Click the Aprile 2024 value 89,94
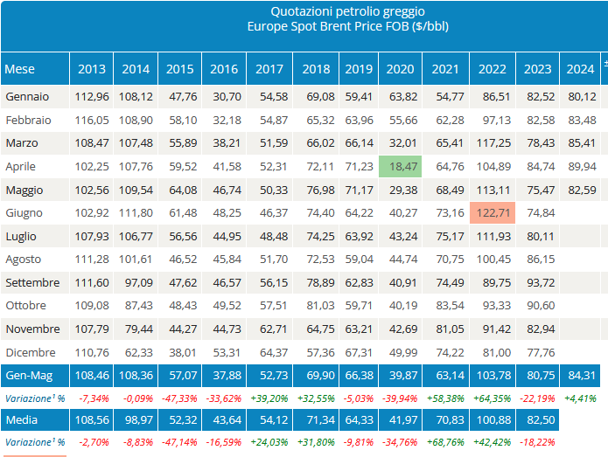The width and height of the screenshot is (608, 457). [x=581, y=166]
